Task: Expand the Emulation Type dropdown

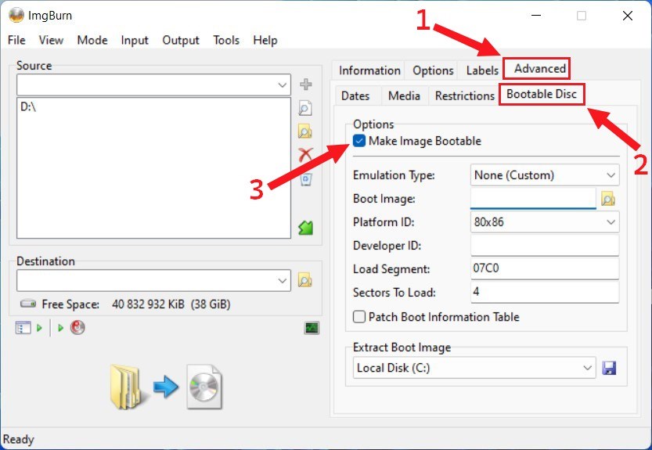Action: 611,175
